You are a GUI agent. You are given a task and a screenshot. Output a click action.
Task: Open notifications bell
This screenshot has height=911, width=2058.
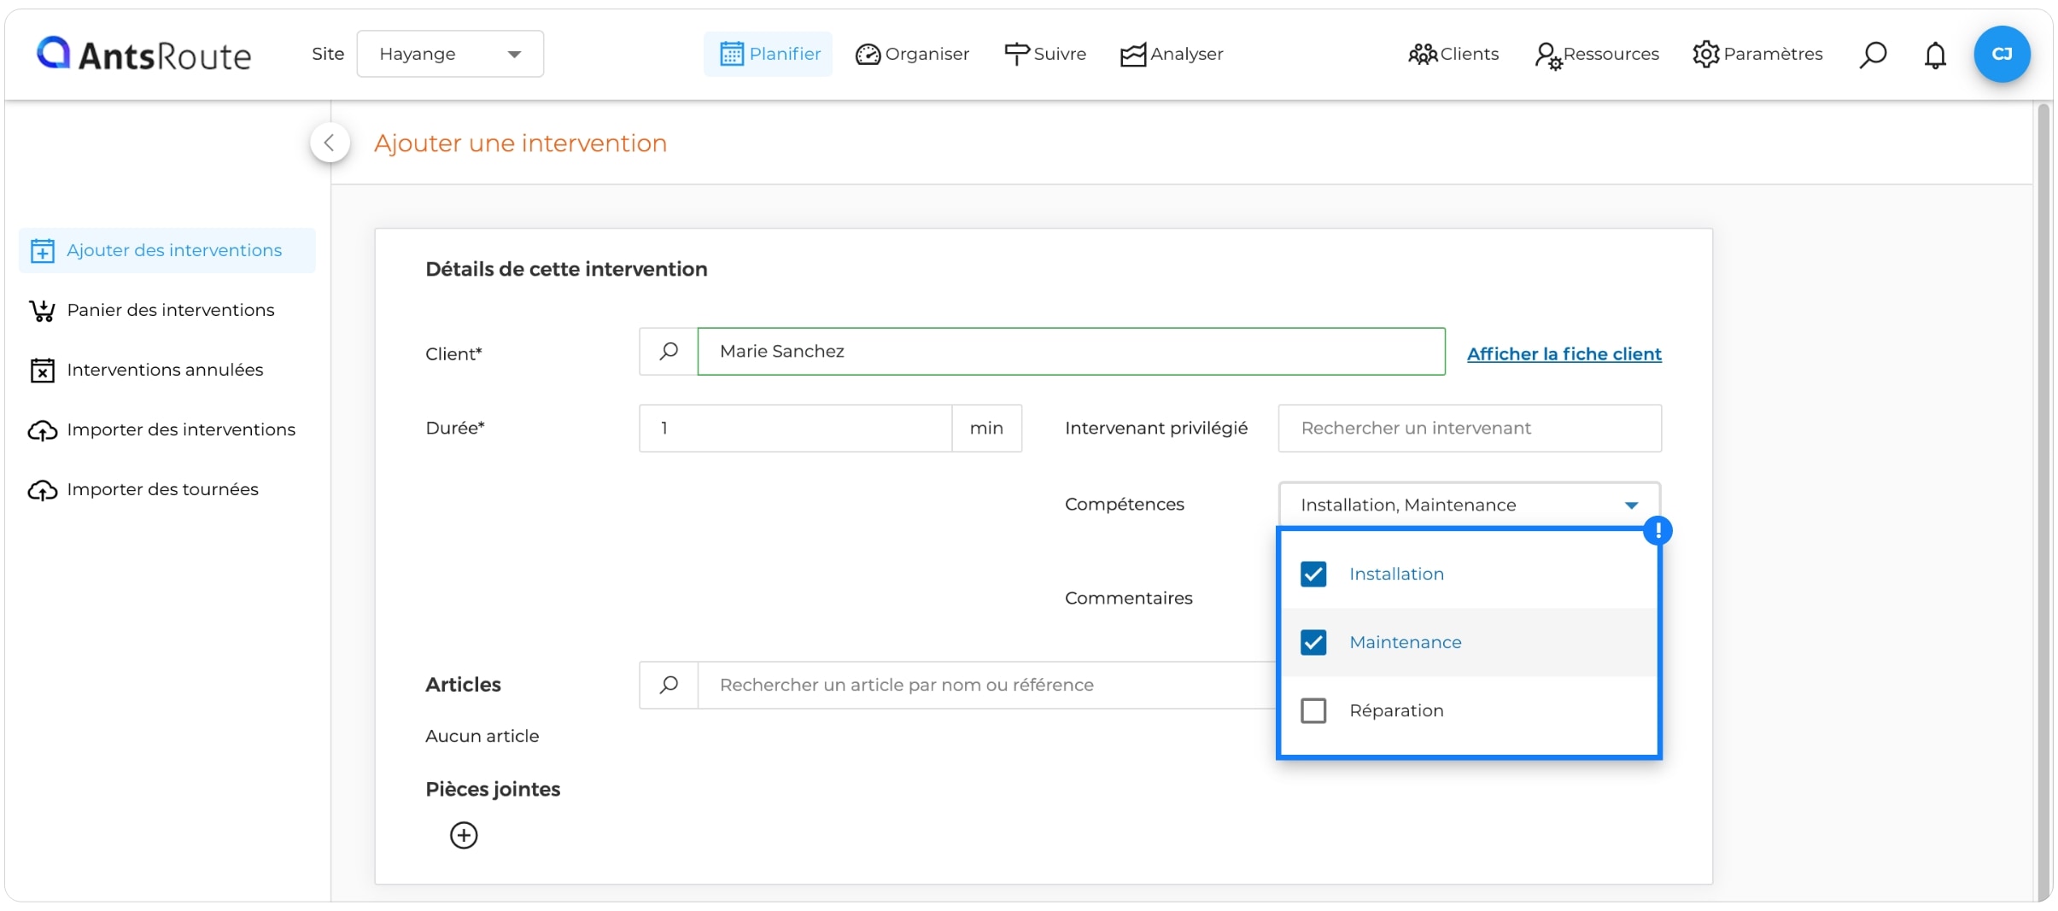tap(1935, 55)
